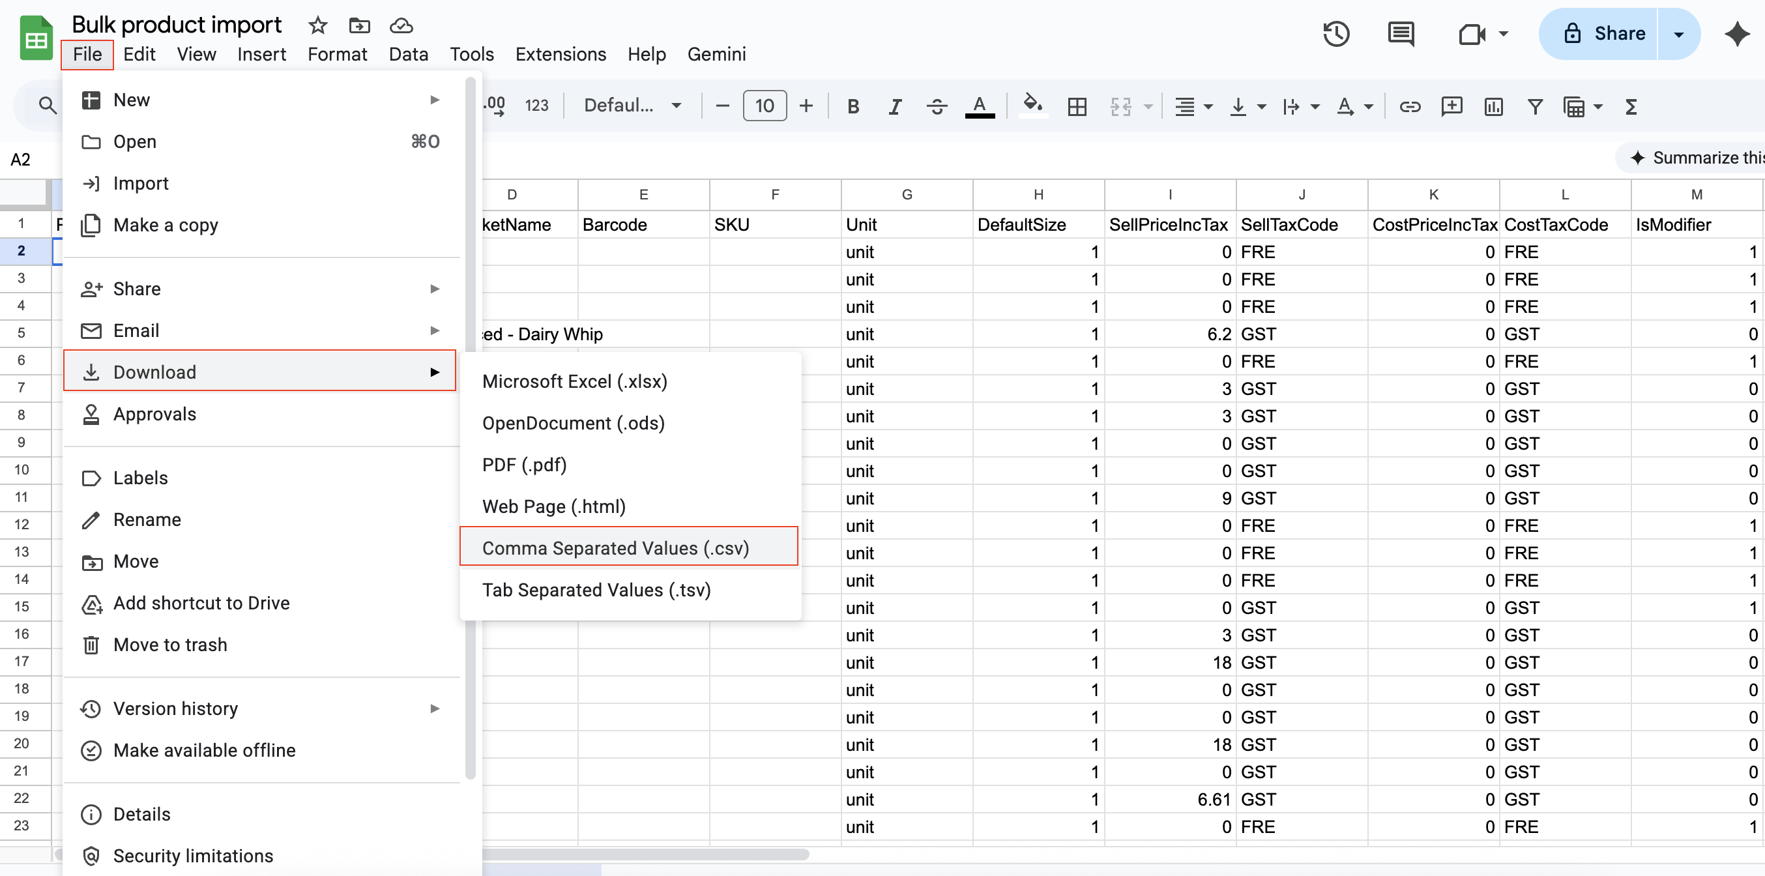The width and height of the screenshot is (1765, 876).
Task: Open table views dropdown in toolbar
Action: point(1581,106)
